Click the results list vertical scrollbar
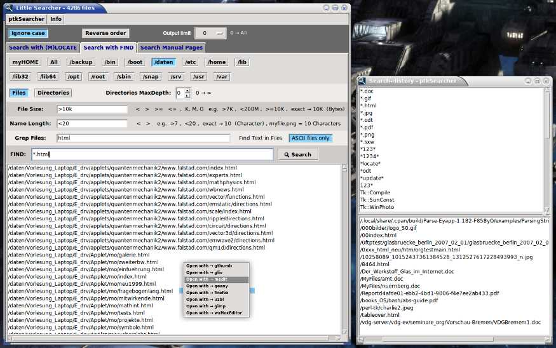The width and height of the screenshot is (556, 348). click(344, 249)
